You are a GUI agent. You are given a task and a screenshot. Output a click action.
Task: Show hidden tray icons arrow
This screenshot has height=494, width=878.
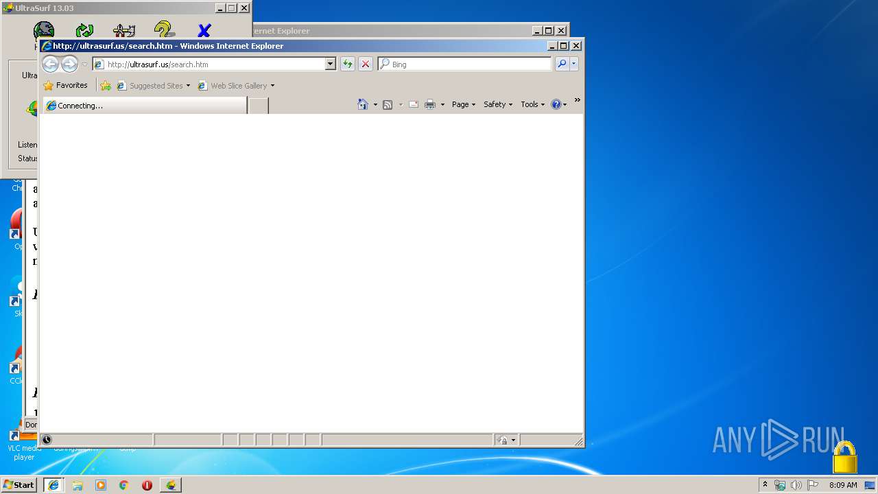point(766,484)
